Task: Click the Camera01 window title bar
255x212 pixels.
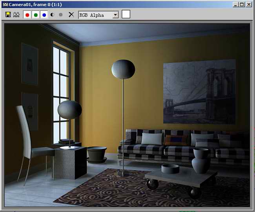Action: pos(127,4)
